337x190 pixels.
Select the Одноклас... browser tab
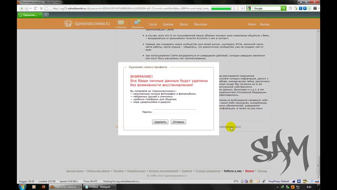click(x=29, y=15)
